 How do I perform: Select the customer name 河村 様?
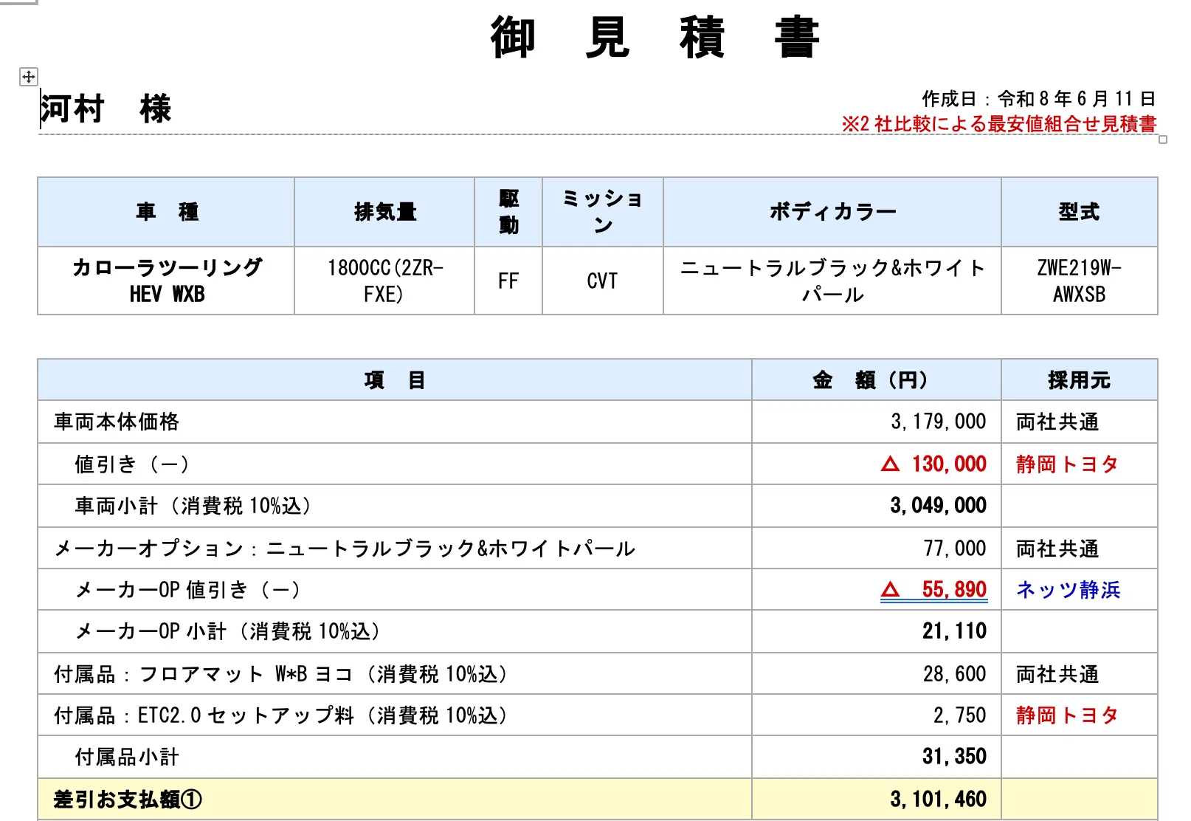[x=106, y=109]
